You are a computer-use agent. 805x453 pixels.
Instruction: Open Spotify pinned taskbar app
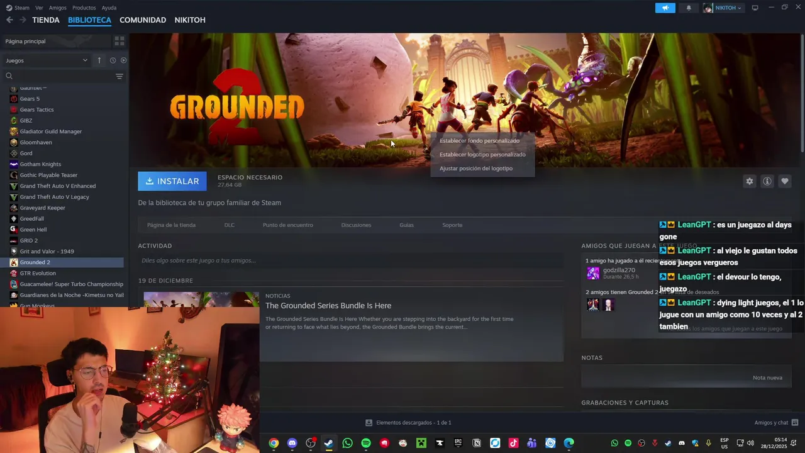366,443
